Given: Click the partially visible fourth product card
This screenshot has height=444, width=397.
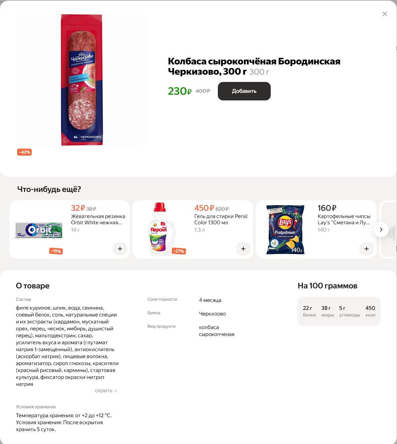Looking at the screenshot, I should point(388,229).
